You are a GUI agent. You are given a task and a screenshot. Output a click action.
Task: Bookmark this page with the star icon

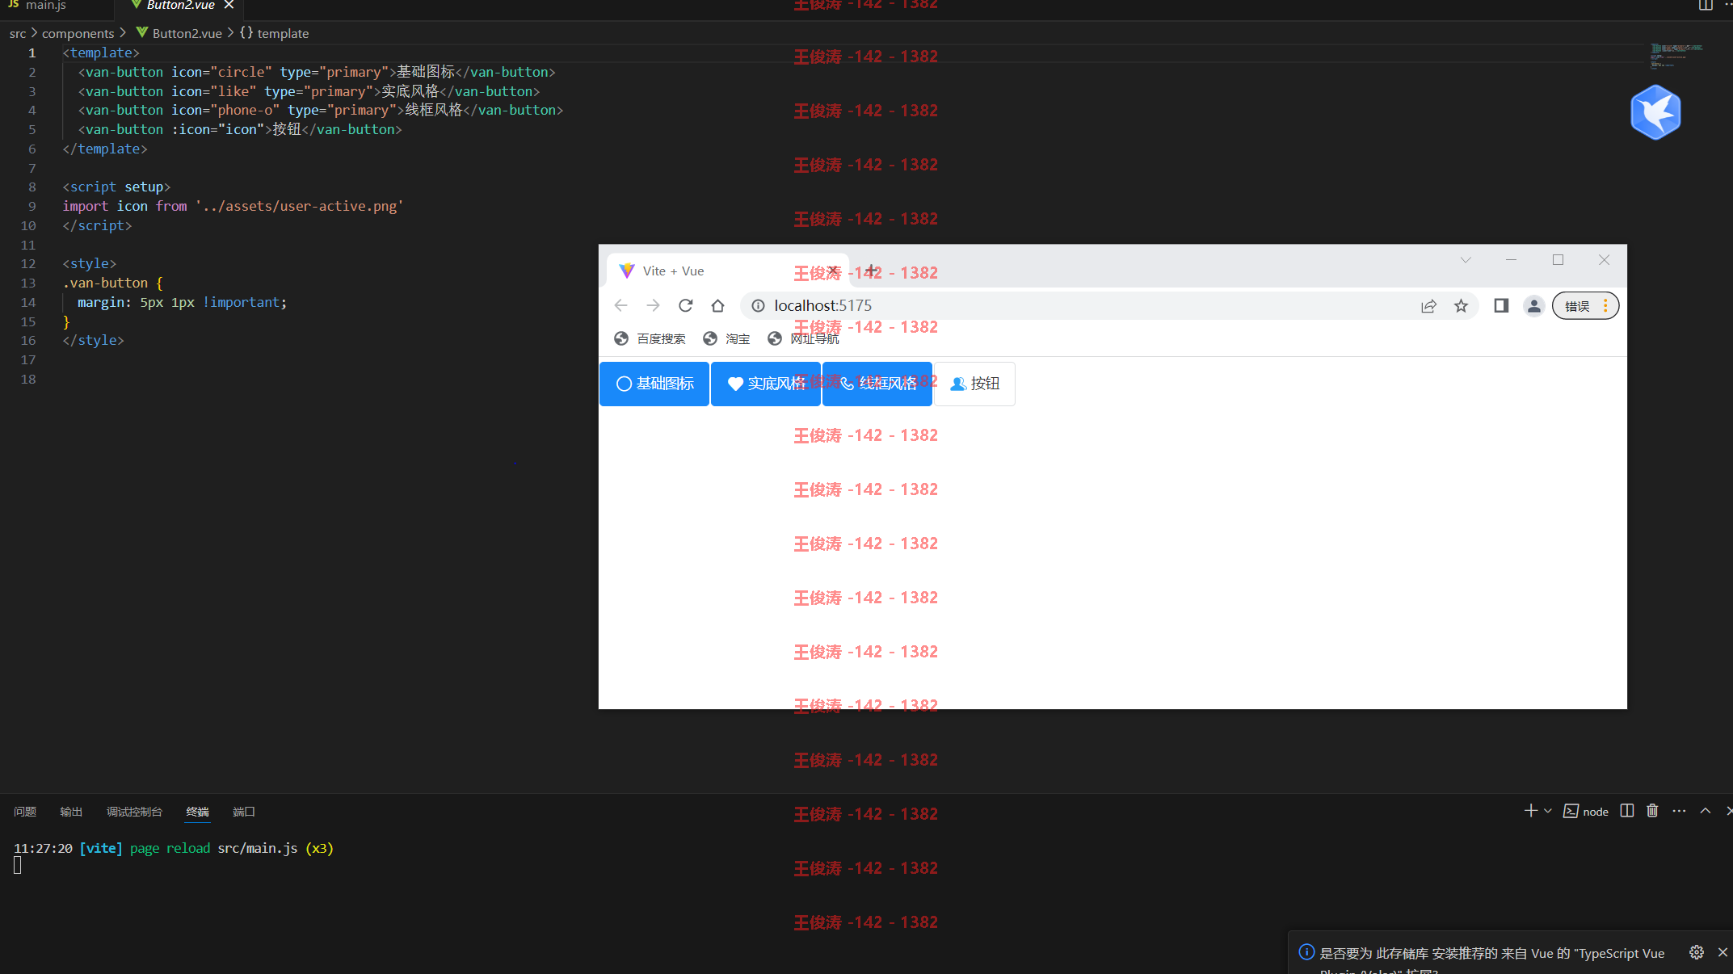click(1461, 305)
